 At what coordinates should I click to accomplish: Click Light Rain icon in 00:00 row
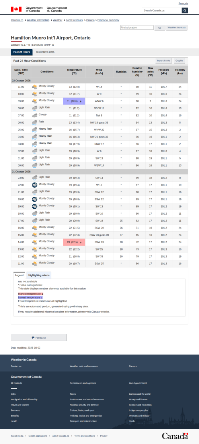(35, 165)
